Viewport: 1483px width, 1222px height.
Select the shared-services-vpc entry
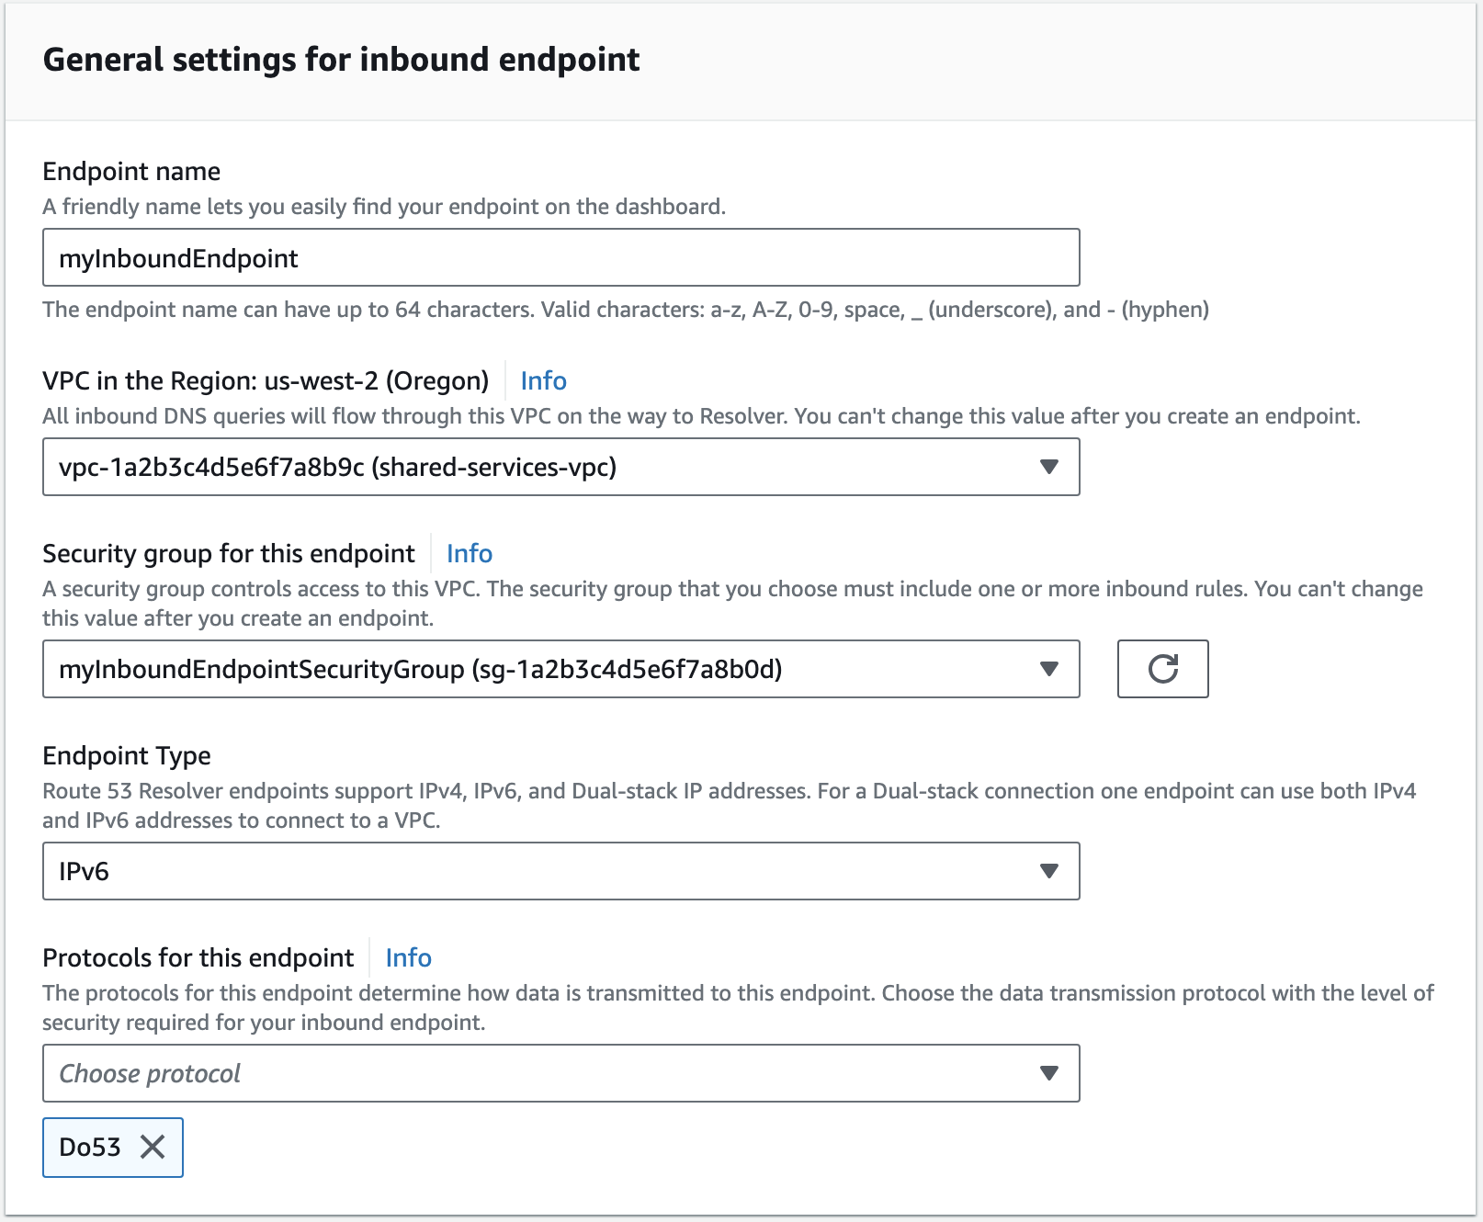click(x=340, y=467)
